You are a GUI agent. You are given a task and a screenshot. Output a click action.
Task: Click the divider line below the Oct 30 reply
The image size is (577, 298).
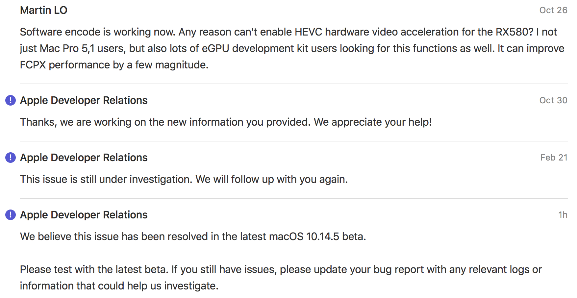tap(293, 141)
